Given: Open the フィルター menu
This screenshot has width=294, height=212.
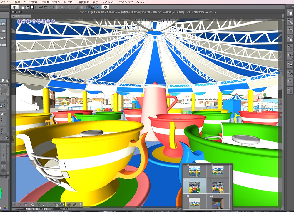Looking at the screenshot, I should tap(108, 2).
